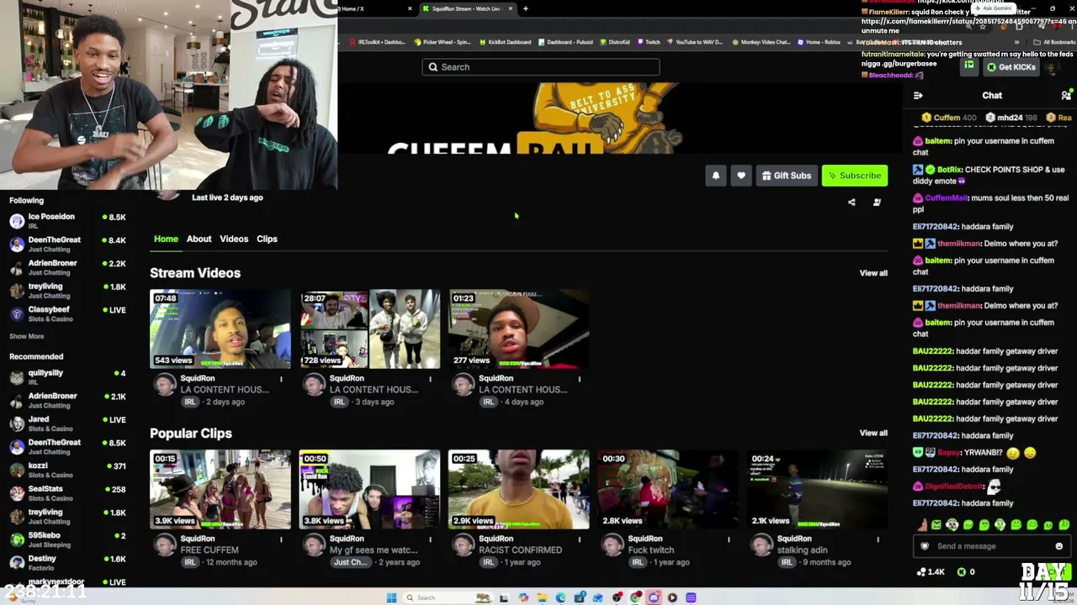Screen dimensions: 1077x605
Task: Open options for FREE CUFFEM clip
Action: coord(281,539)
